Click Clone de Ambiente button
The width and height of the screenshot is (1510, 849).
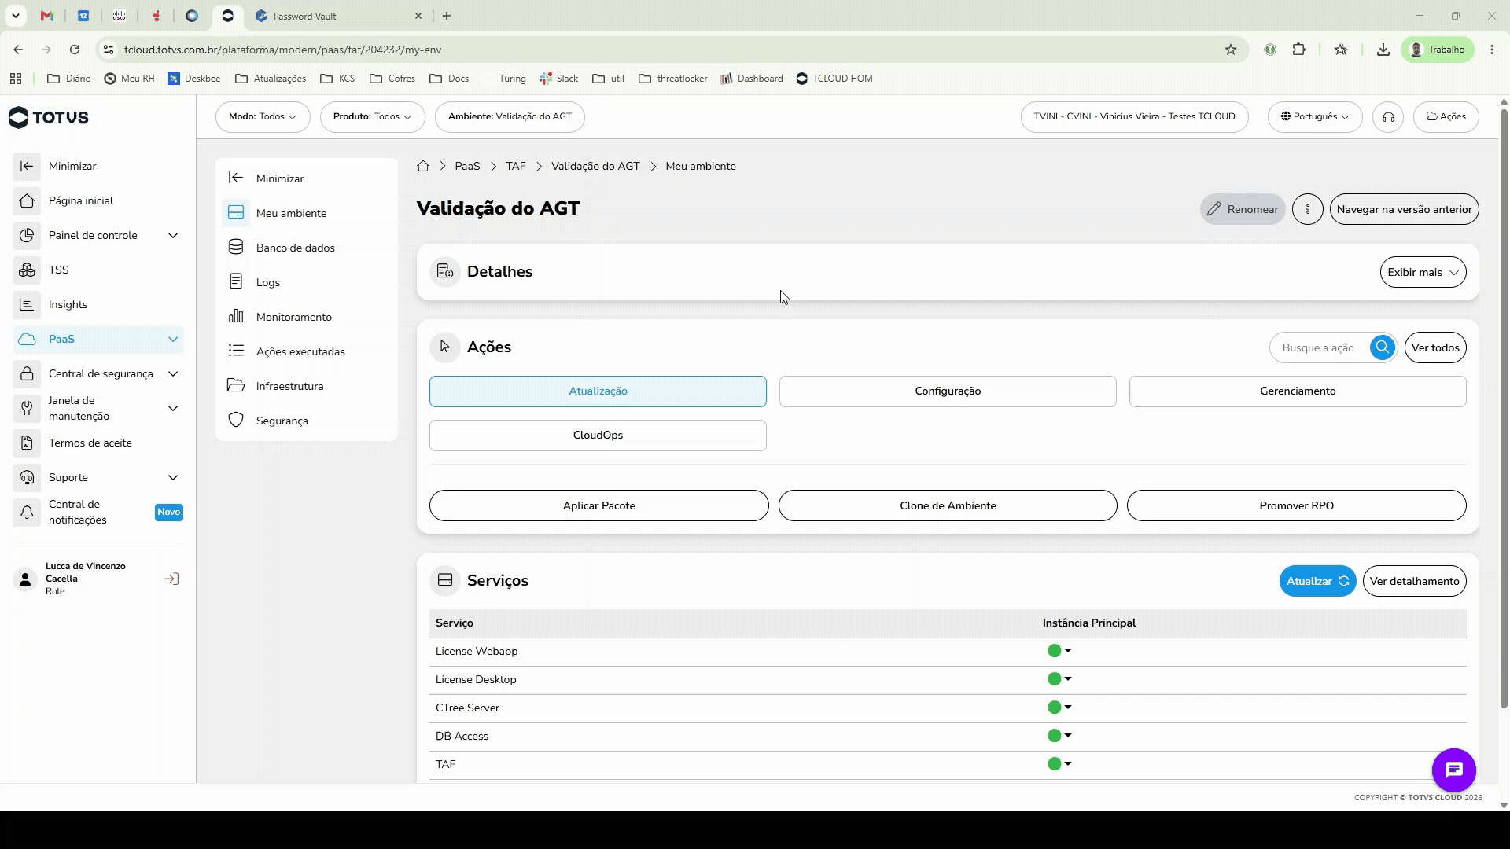point(948,505)
